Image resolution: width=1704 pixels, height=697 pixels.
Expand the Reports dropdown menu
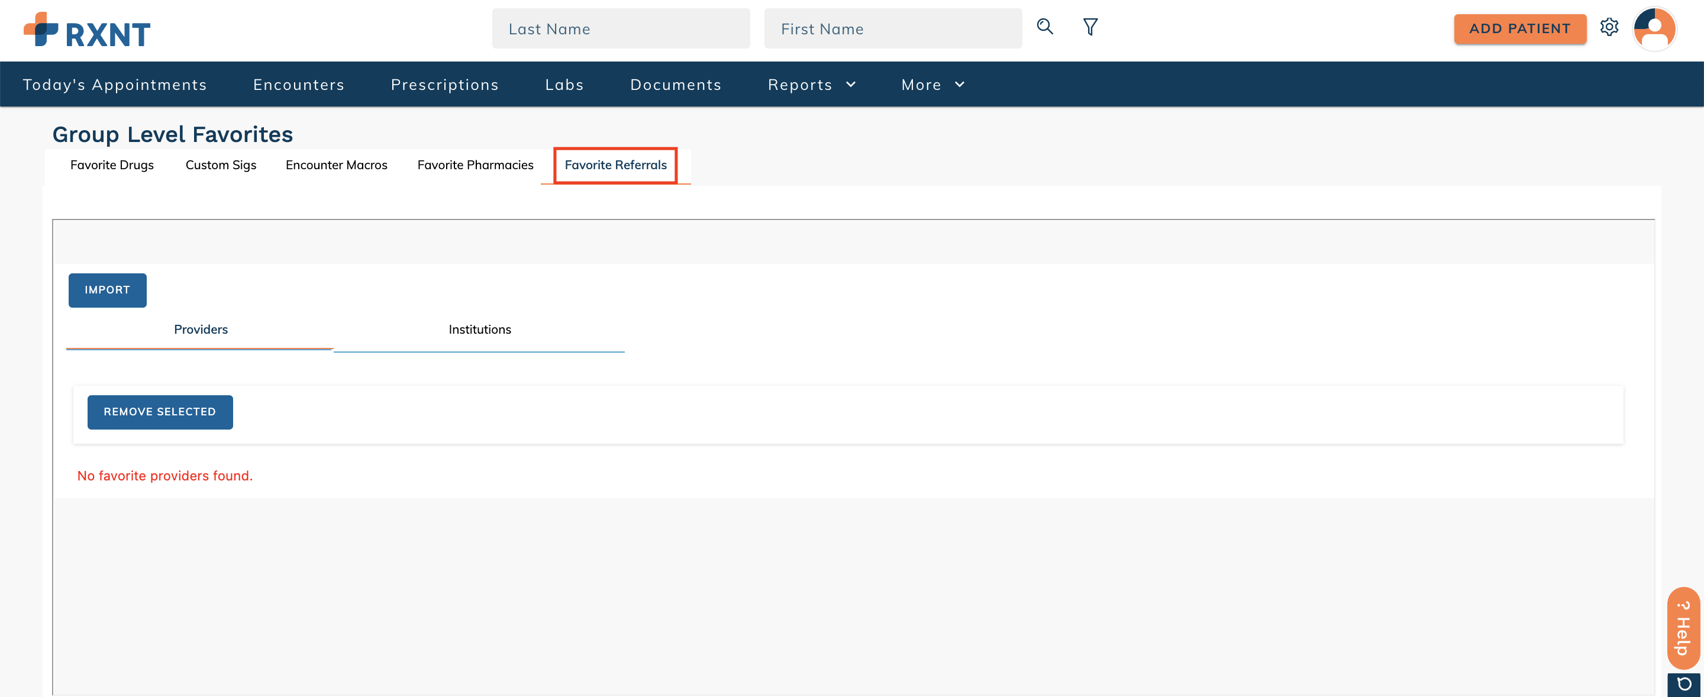[811, 85]
